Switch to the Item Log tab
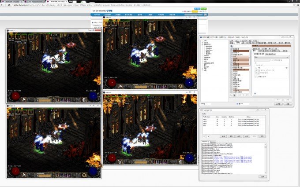The width and height of the screenshot is (300, 187). pos(212,141)
